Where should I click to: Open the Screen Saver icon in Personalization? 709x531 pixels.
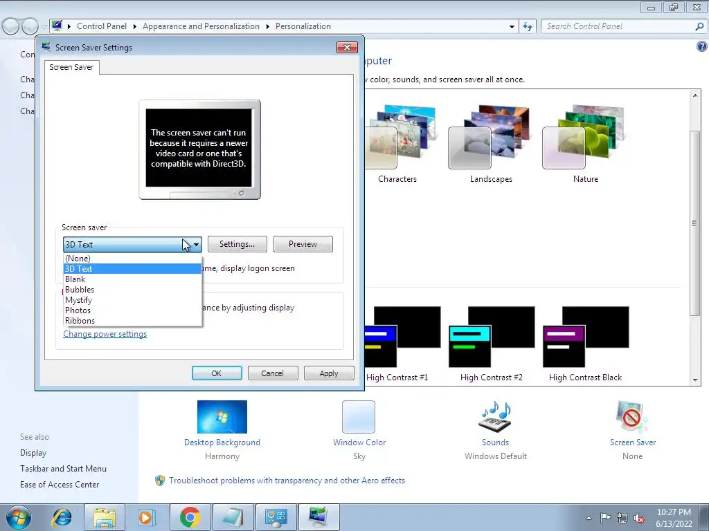(632, 417)
